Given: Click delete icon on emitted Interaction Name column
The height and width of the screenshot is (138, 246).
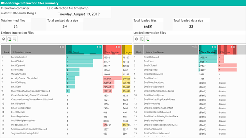Looking at the screenshot, I should [x=63, y=47].
